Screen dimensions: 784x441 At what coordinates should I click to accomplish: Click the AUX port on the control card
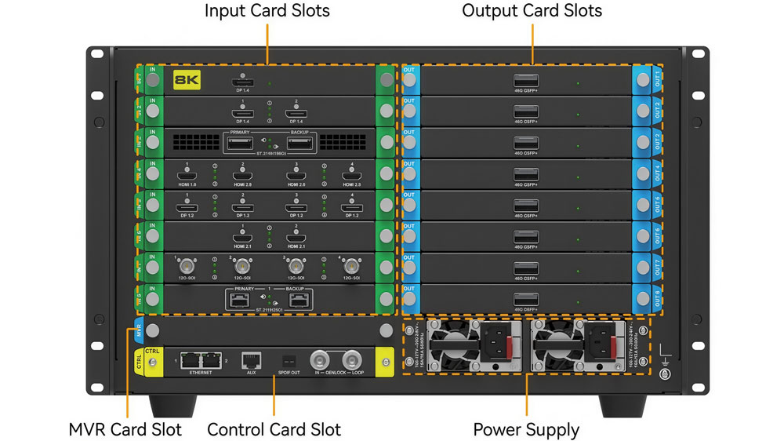(x=252, y=359)
